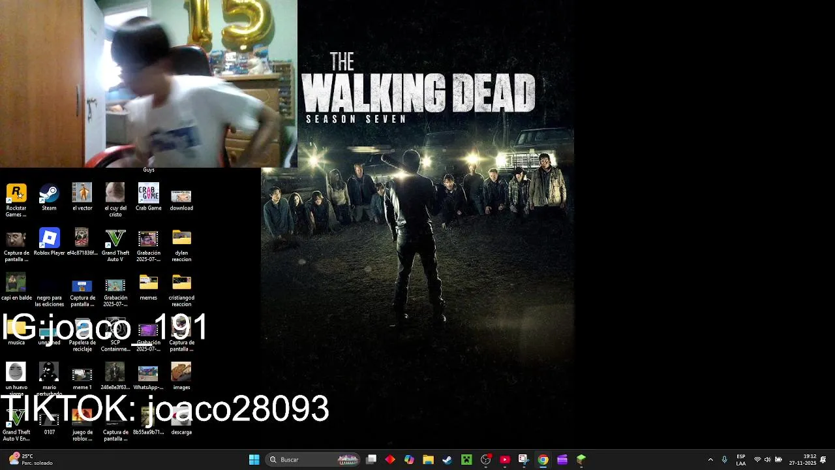Open the Snipping Tool taskbar icon
Screen dimensions: 835x470
tap(523, 460)
